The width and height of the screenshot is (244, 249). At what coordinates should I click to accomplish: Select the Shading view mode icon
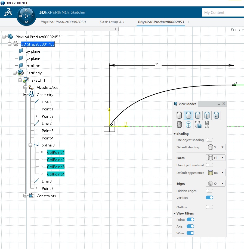(x=179, y=115)
